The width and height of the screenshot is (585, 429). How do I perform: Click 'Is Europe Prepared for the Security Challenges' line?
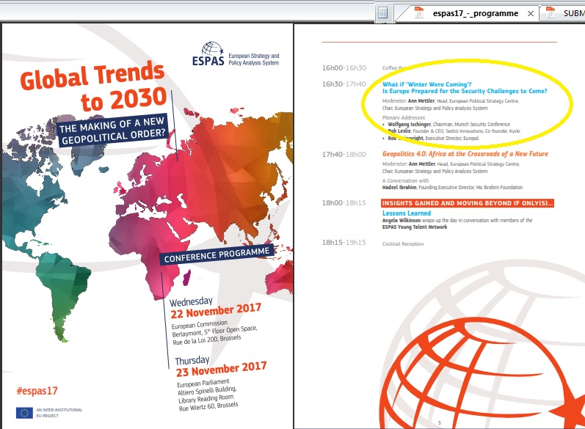point(465,91)
